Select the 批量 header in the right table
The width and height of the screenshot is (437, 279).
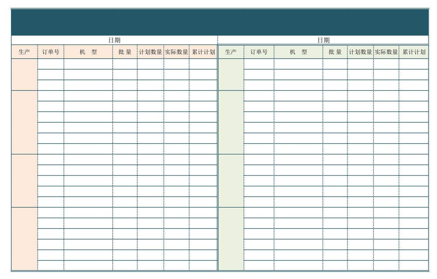click(x=335, y=52)
